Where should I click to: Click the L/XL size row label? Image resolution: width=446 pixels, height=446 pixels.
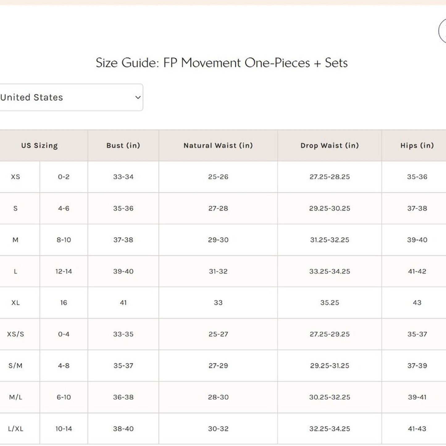15,429
